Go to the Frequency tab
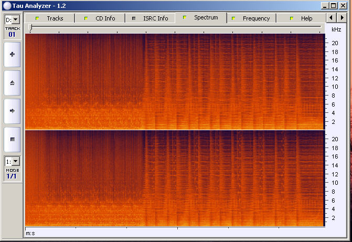This screenshot has height=242, width=352. click(x=251, y=18)
